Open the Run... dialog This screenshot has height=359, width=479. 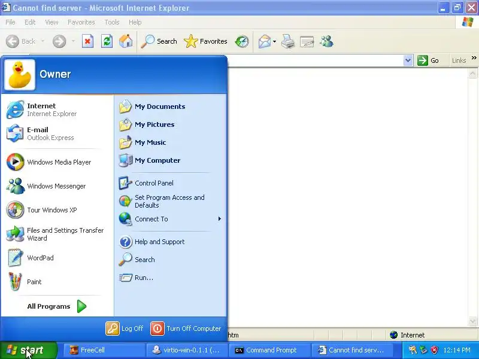(x=171, y=278)
